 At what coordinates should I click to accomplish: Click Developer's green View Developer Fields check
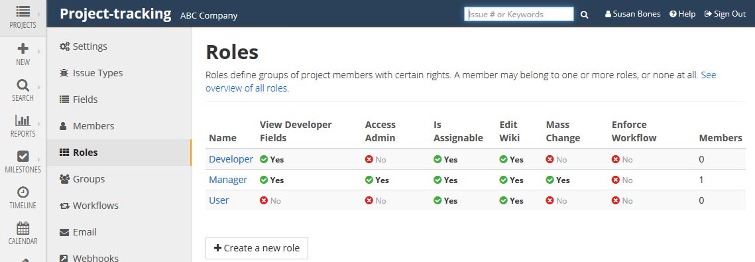263,159
